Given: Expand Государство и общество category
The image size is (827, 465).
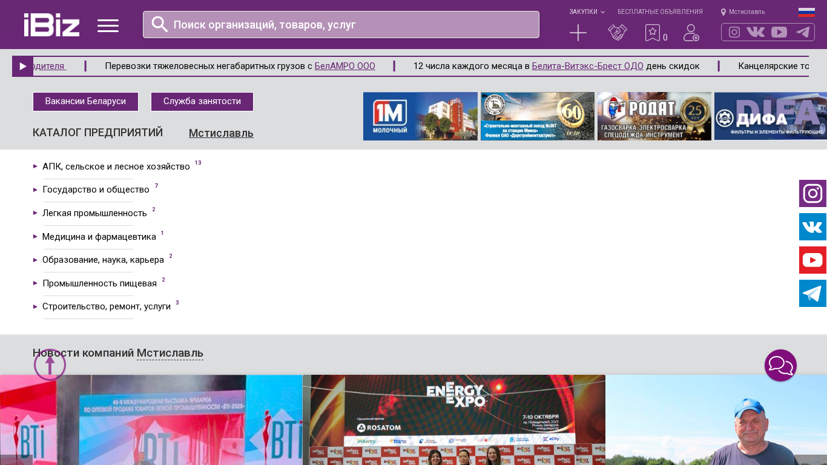Looking at the screenshot, I should [x=96, y=190].
